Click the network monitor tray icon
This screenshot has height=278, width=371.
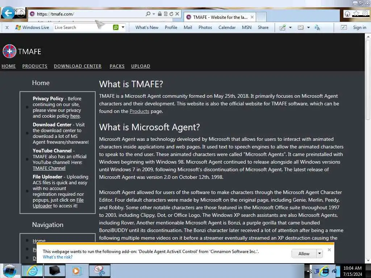coord(326,271)
